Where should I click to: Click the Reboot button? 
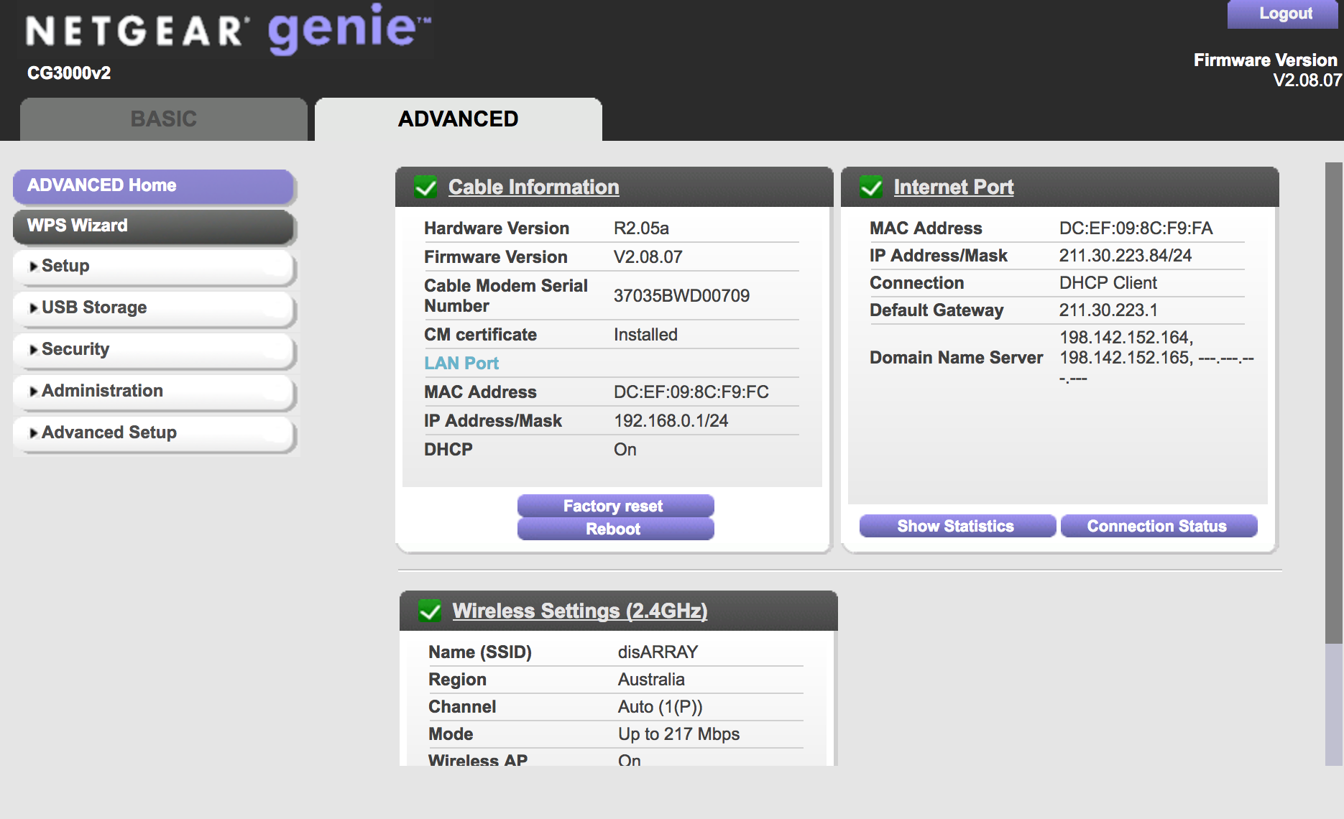coord(615,529)
